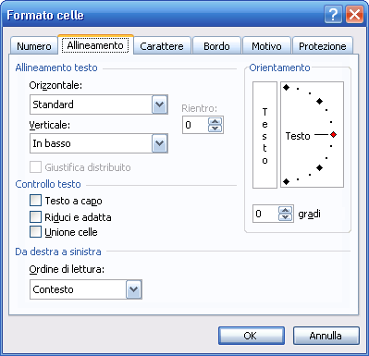Viewport: 369px width, 356px height.
Task: Click top diamond on orientation dial
Action: (287, 88)
